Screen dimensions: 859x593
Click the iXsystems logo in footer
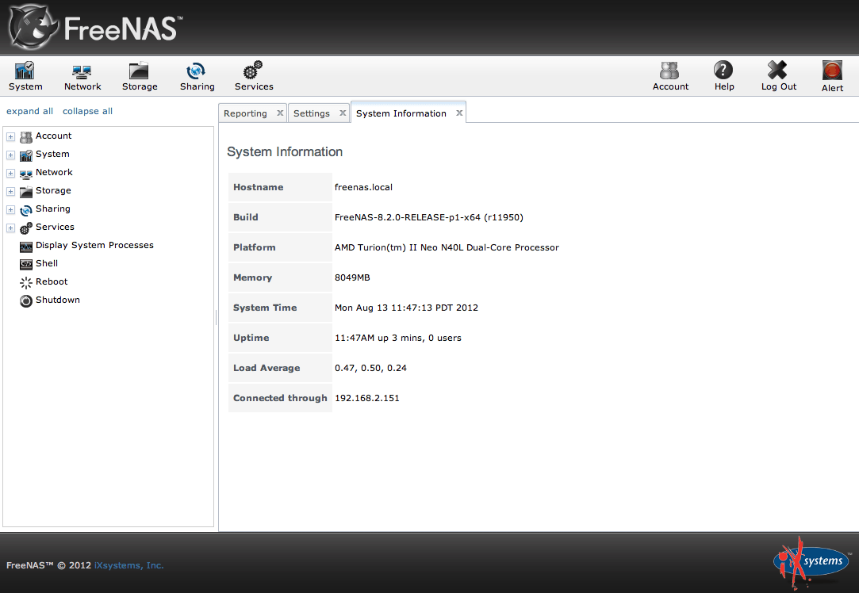point(811,562)
